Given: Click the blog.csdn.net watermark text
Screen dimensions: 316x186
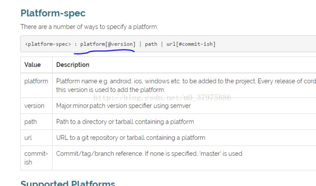Looking at the screenshot, I should 162,98.
